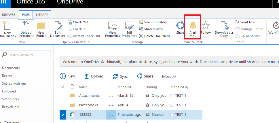Click the Edit Document ribbon icon
This screenshot has height=123, width=279.
tap(58, 26)
